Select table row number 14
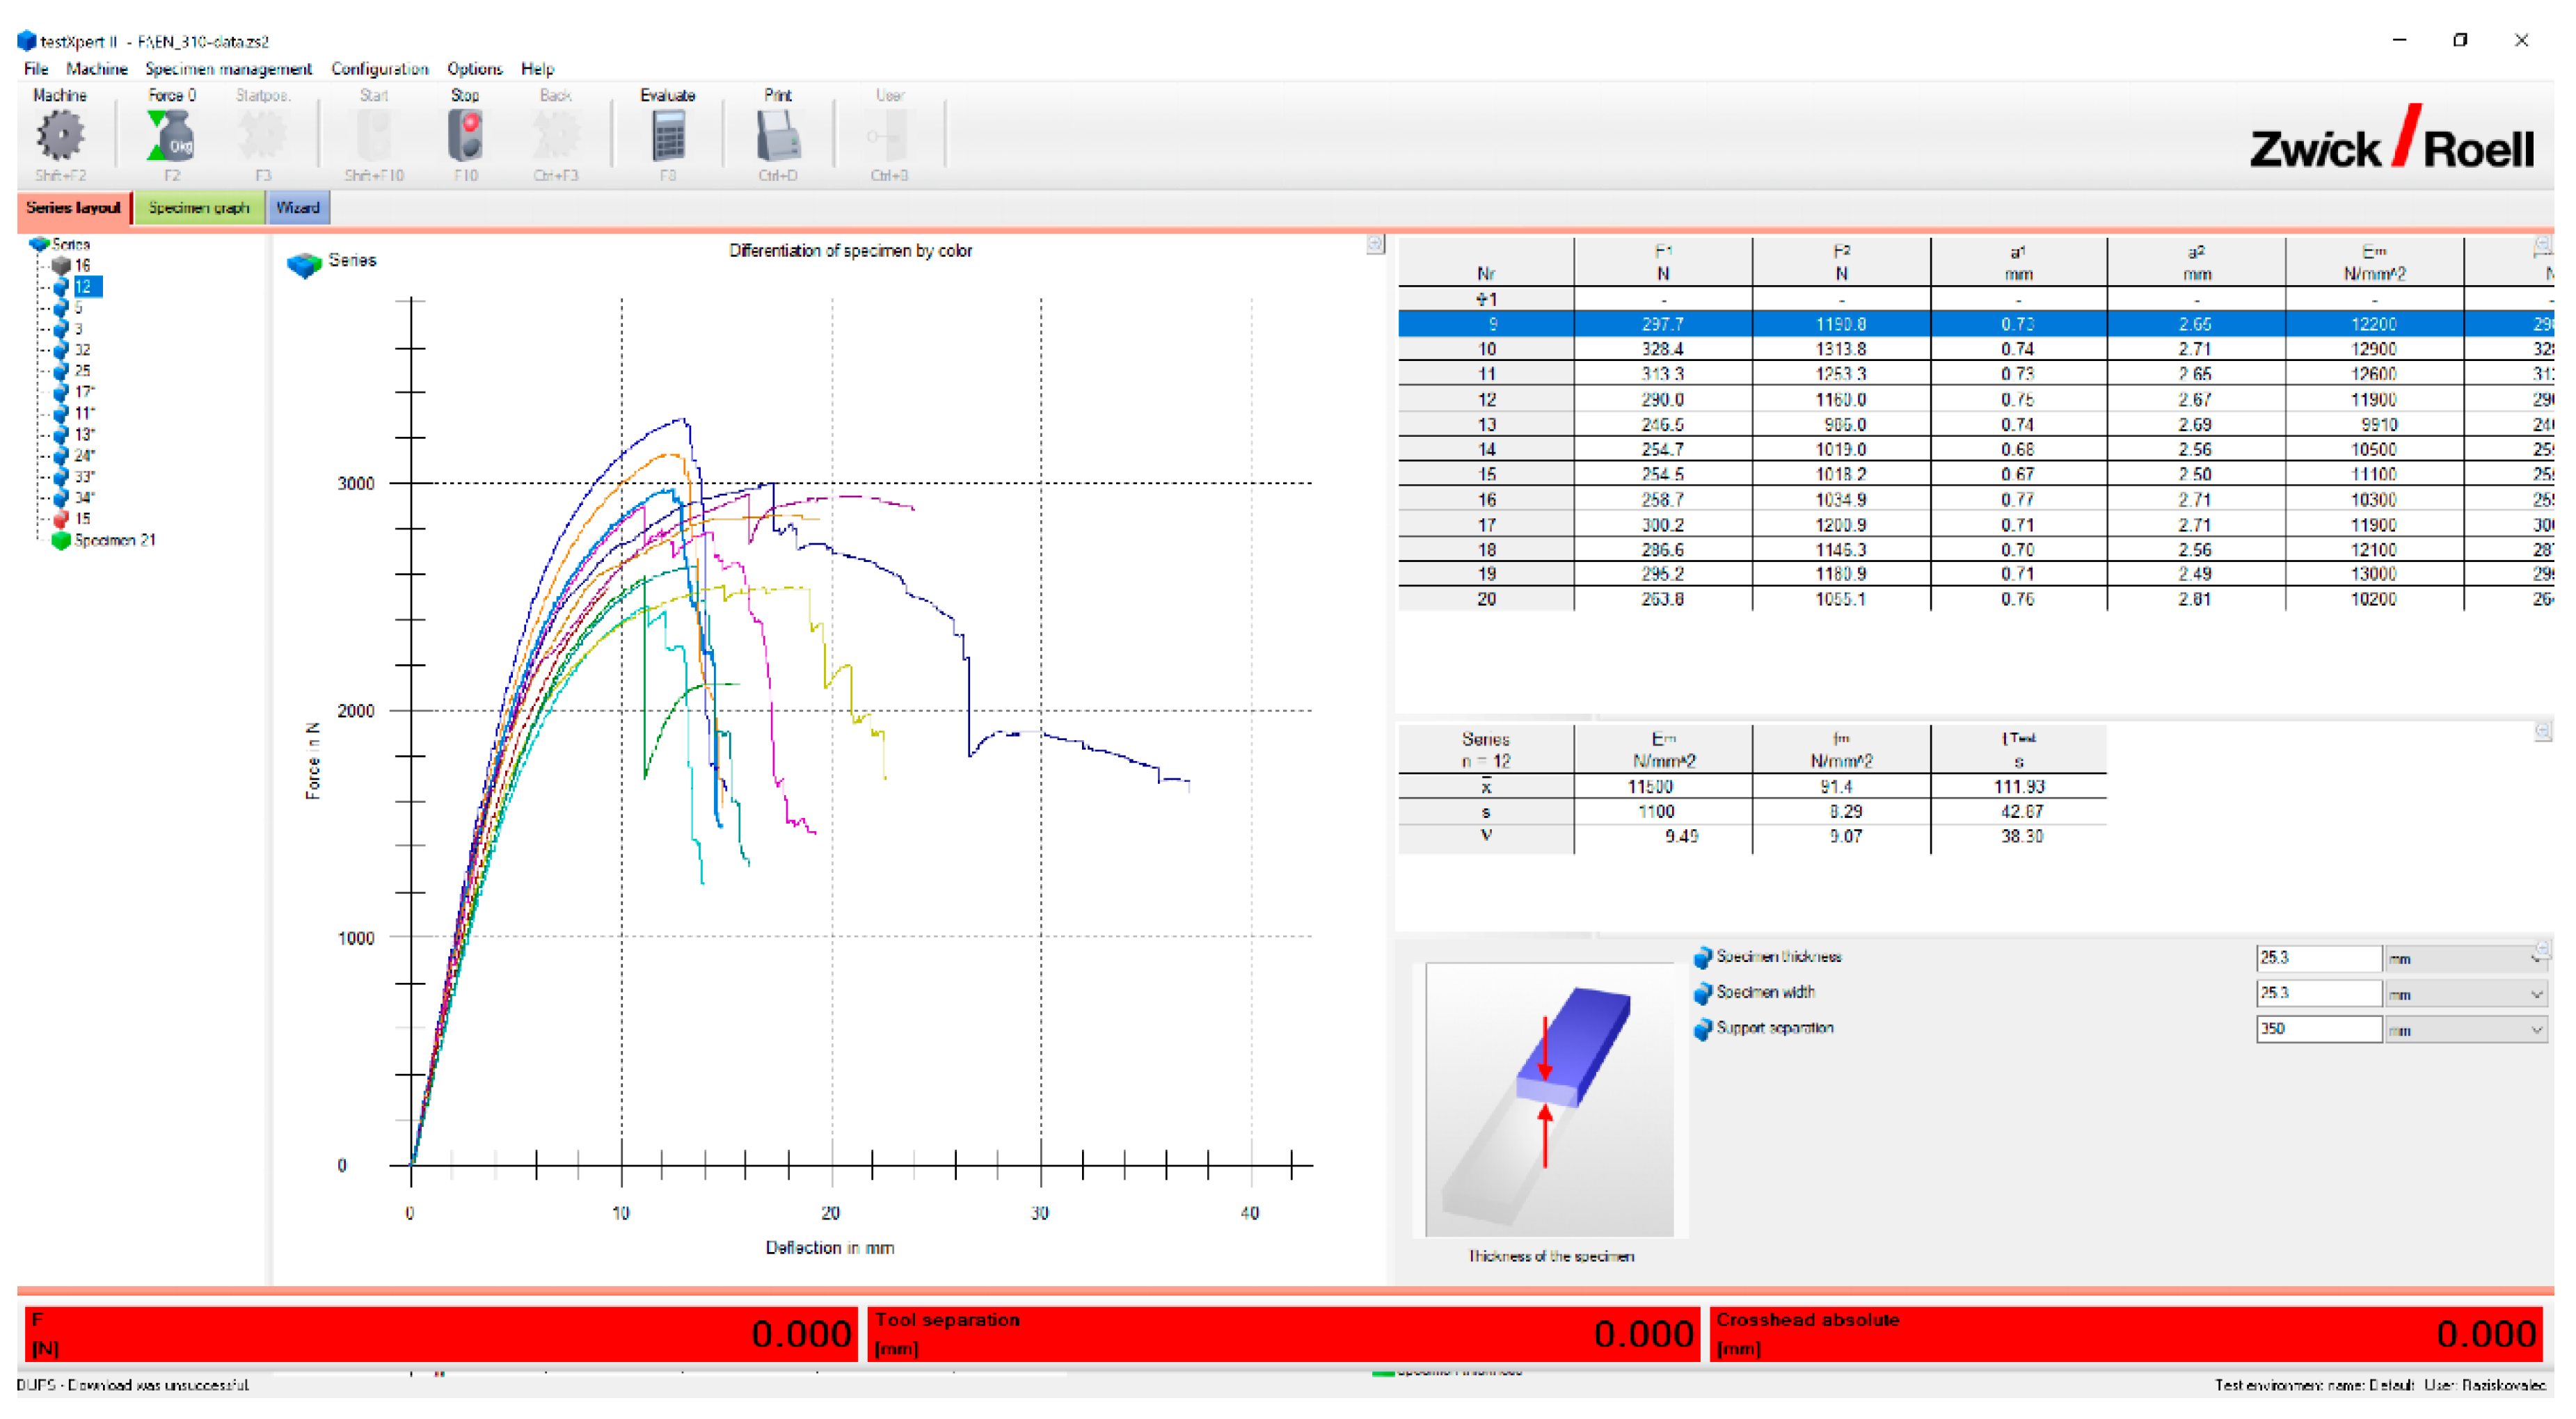 [x=1486, y=449]
